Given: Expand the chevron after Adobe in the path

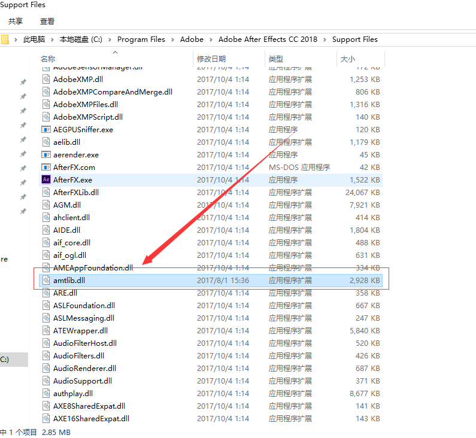Looking at the screenshot, I should pos(211,39).
